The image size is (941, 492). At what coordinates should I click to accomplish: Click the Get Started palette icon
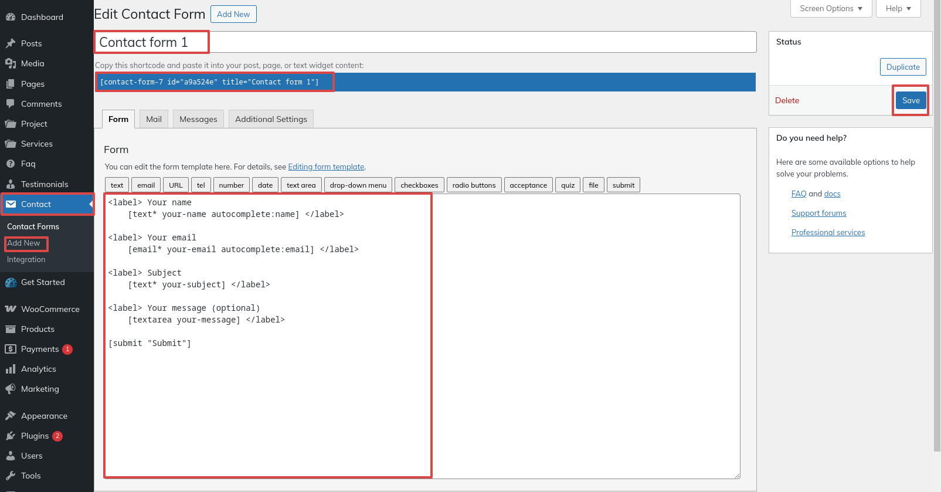(11, 282)
